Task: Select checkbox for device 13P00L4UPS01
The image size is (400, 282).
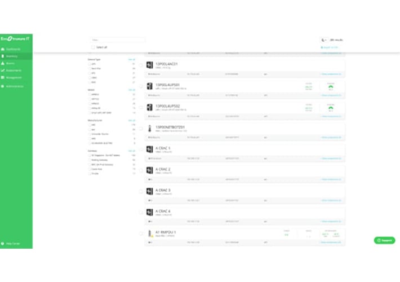Action: [x=141, y=86]
